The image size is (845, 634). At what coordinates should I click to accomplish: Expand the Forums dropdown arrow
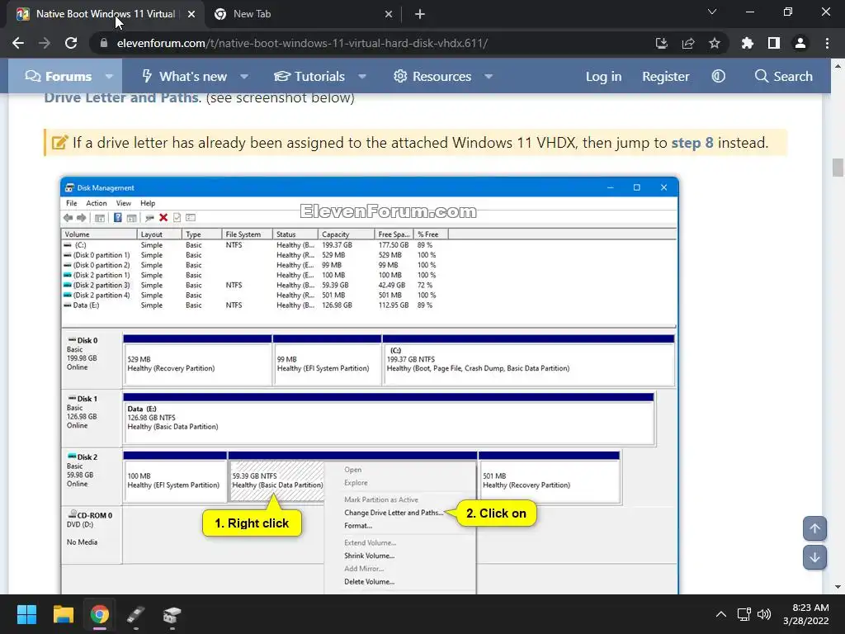110,76
